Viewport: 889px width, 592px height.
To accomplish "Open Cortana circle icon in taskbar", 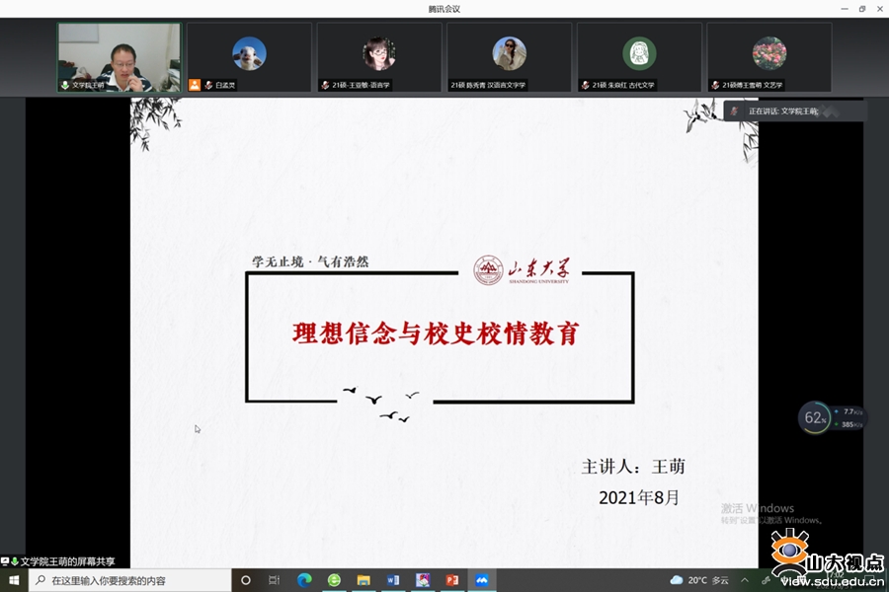I will click(246, 580).
